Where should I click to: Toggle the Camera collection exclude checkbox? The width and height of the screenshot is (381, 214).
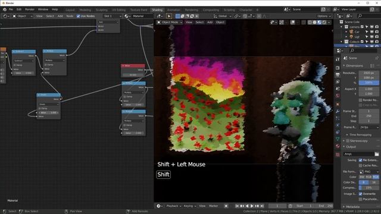click(x=363, y=27)
